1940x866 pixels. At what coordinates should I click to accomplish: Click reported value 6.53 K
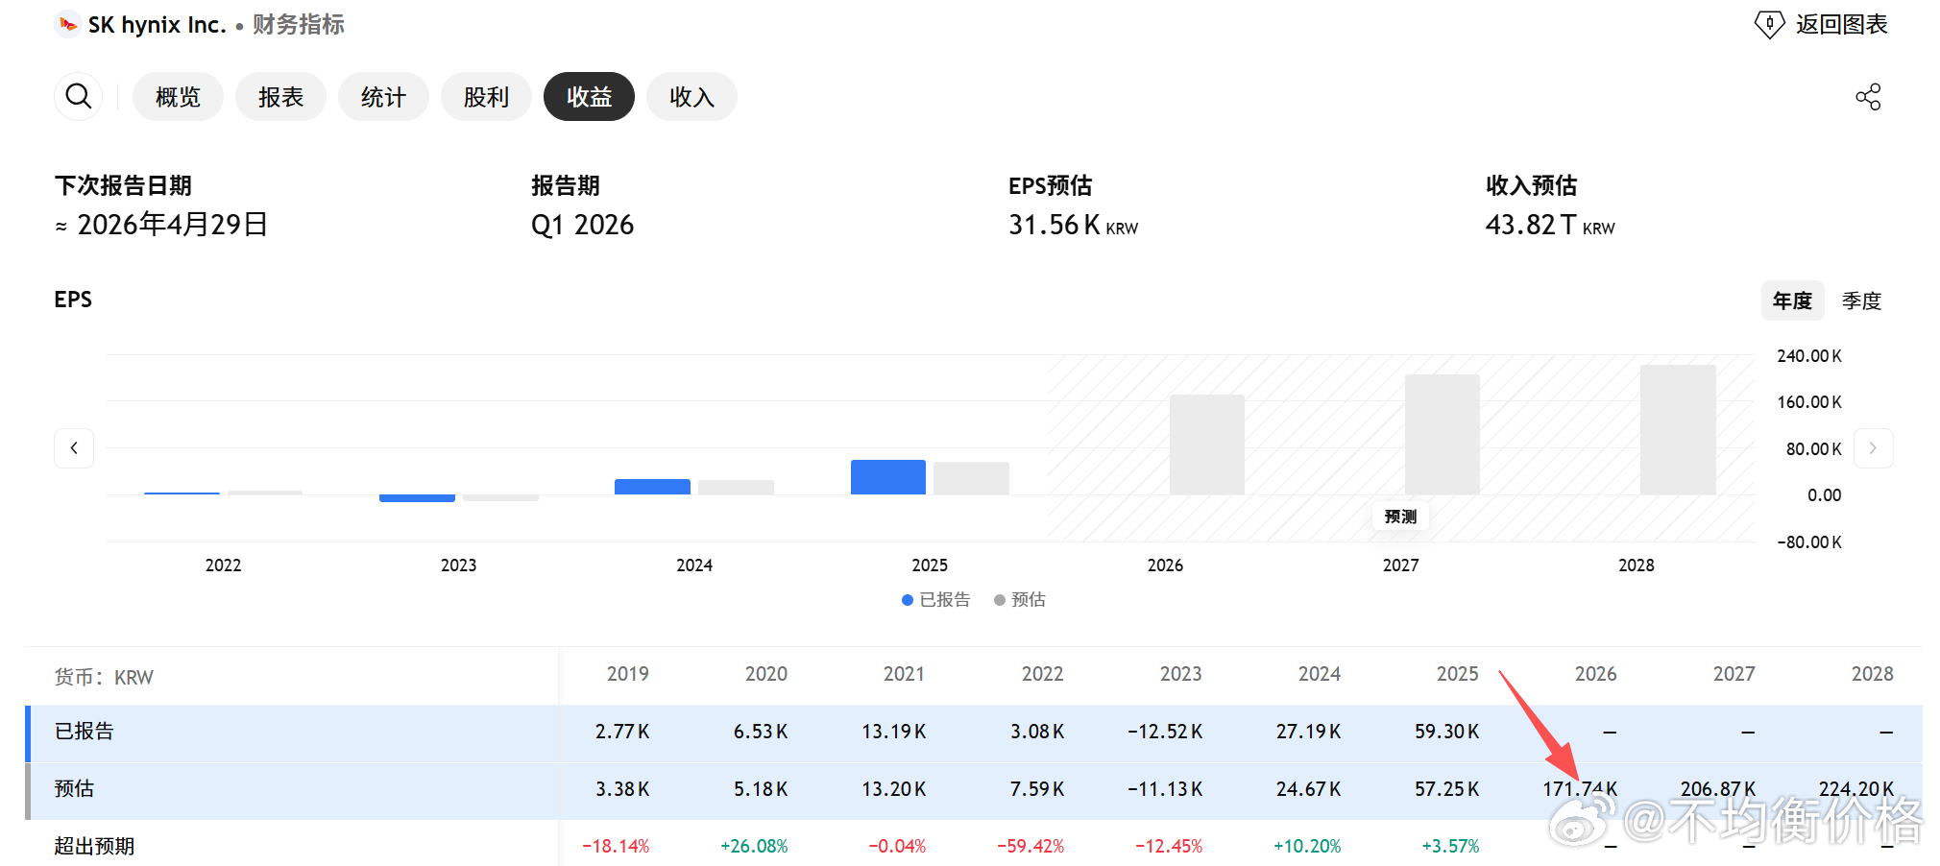coord(761,732)
